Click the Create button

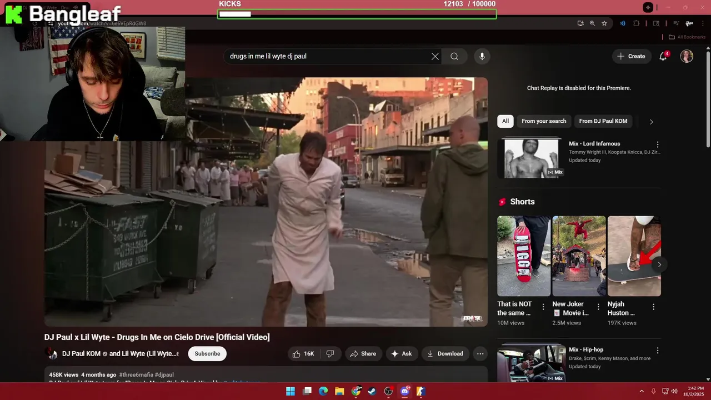click(x=632, y=56)
